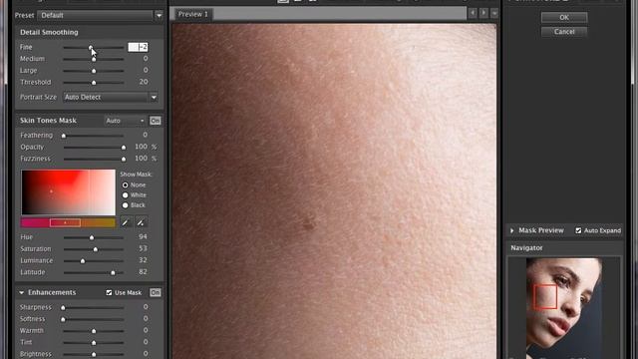Collapse the Enhancements section
Screen dimensions: 638x359
tap(22, 292)
